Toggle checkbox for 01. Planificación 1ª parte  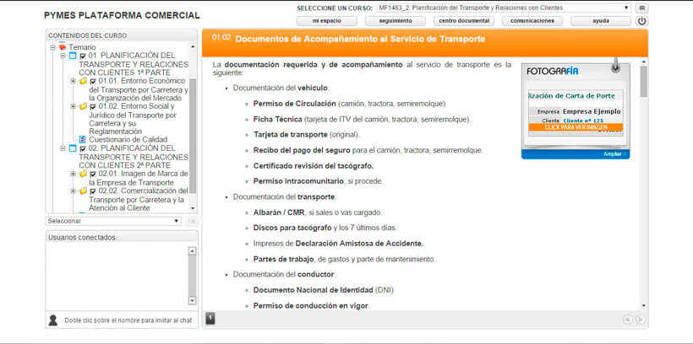(83, 56)
